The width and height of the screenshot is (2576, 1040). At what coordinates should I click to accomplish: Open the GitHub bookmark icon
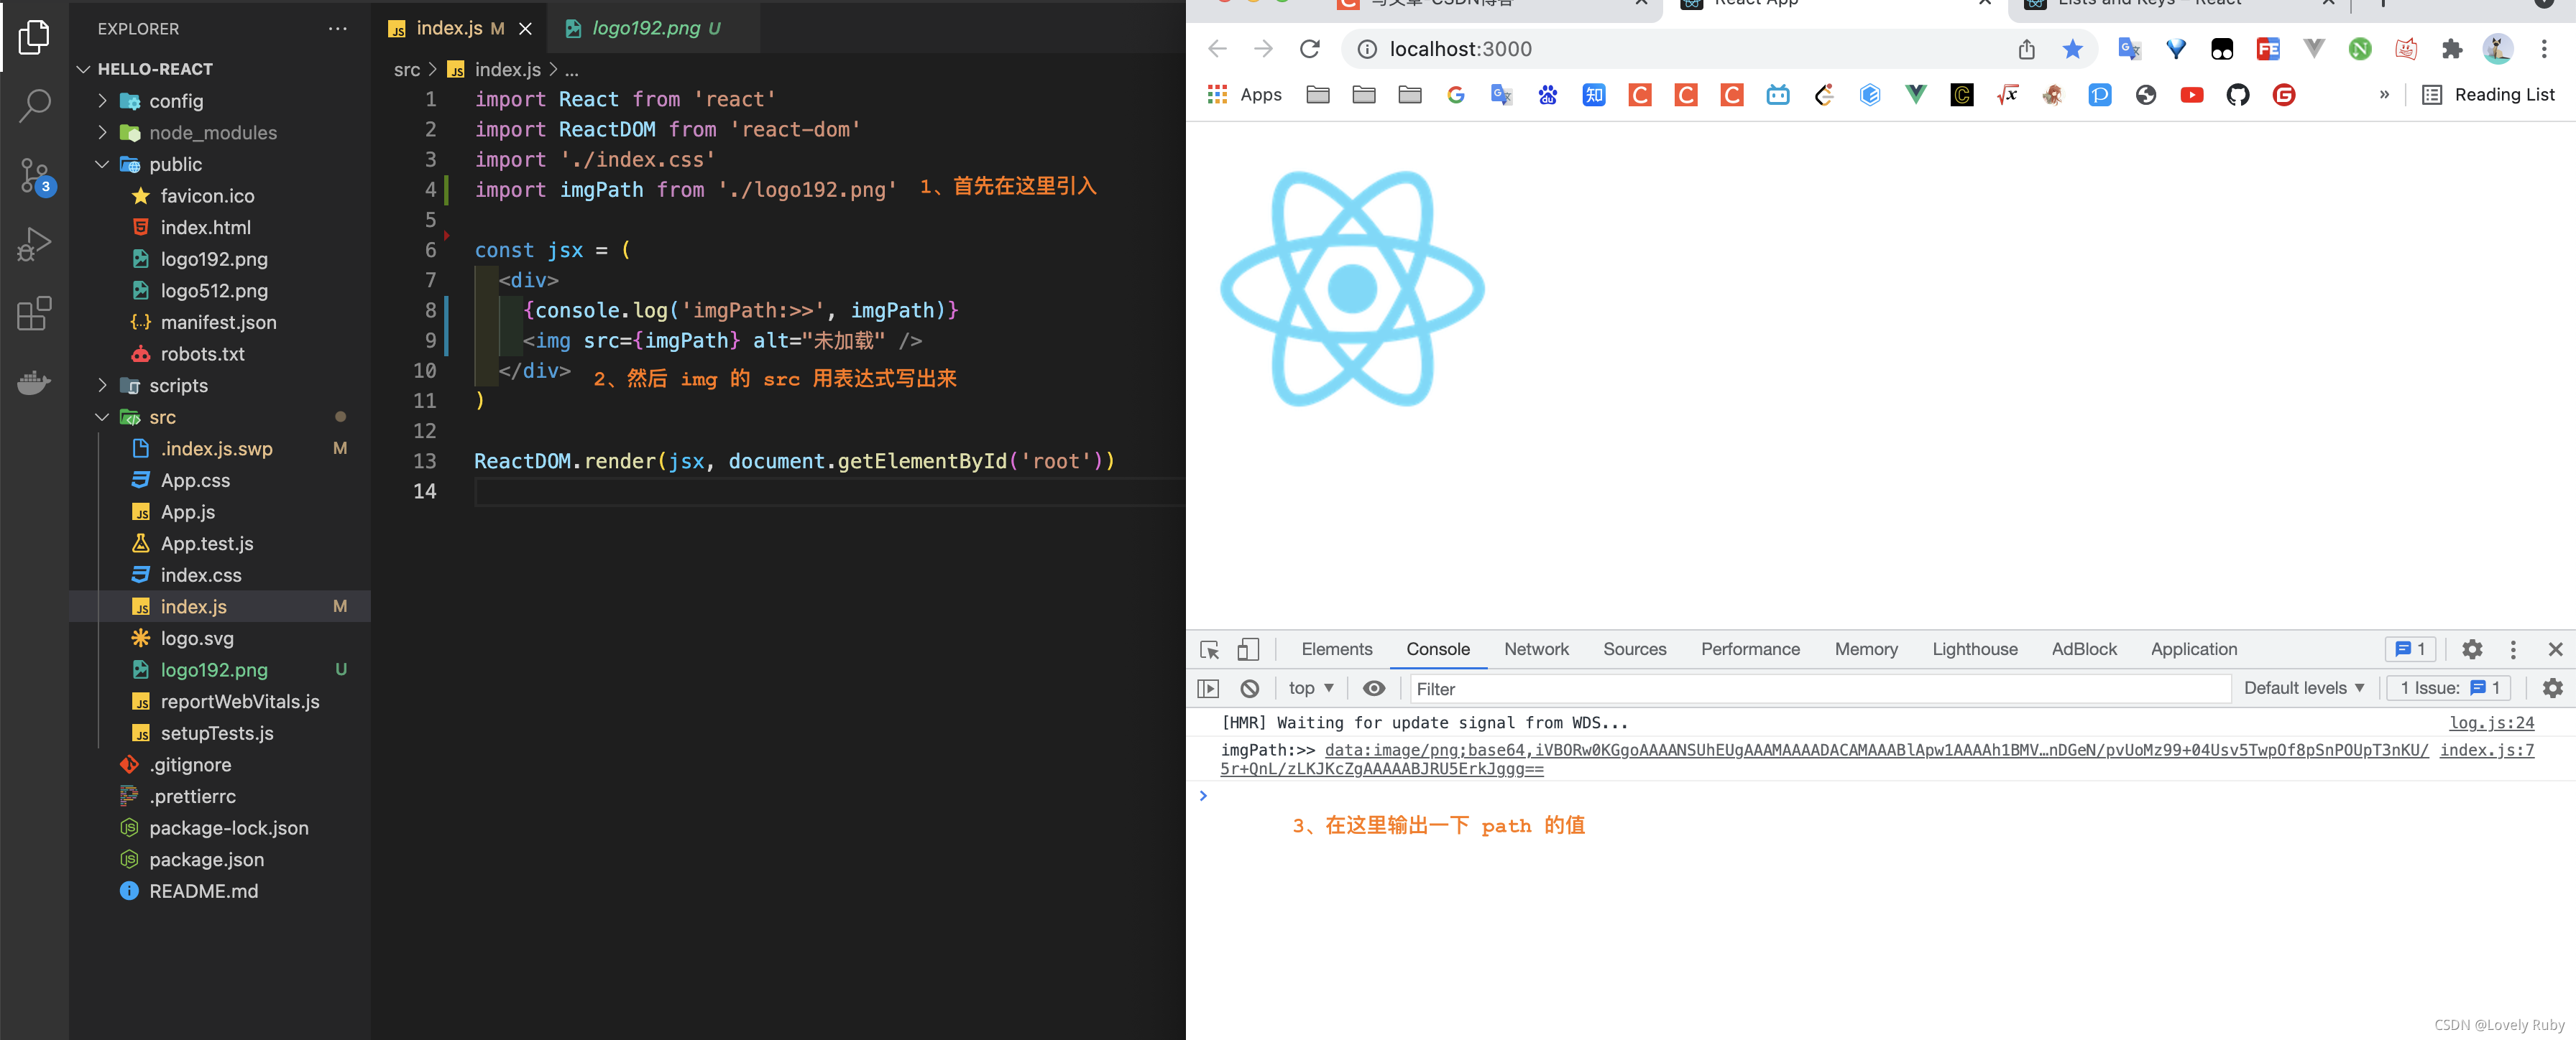click(x=2238, y=95)
